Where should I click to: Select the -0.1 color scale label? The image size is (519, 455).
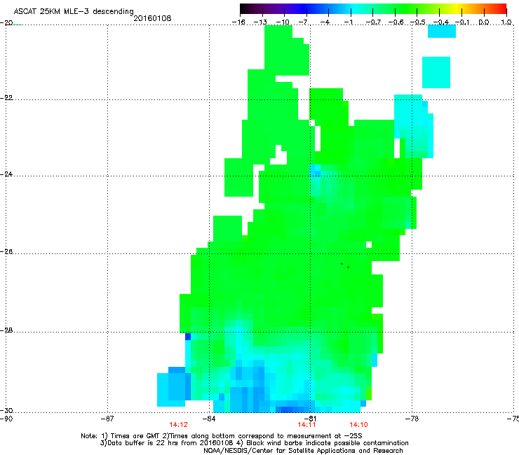(x=462, y=22)
